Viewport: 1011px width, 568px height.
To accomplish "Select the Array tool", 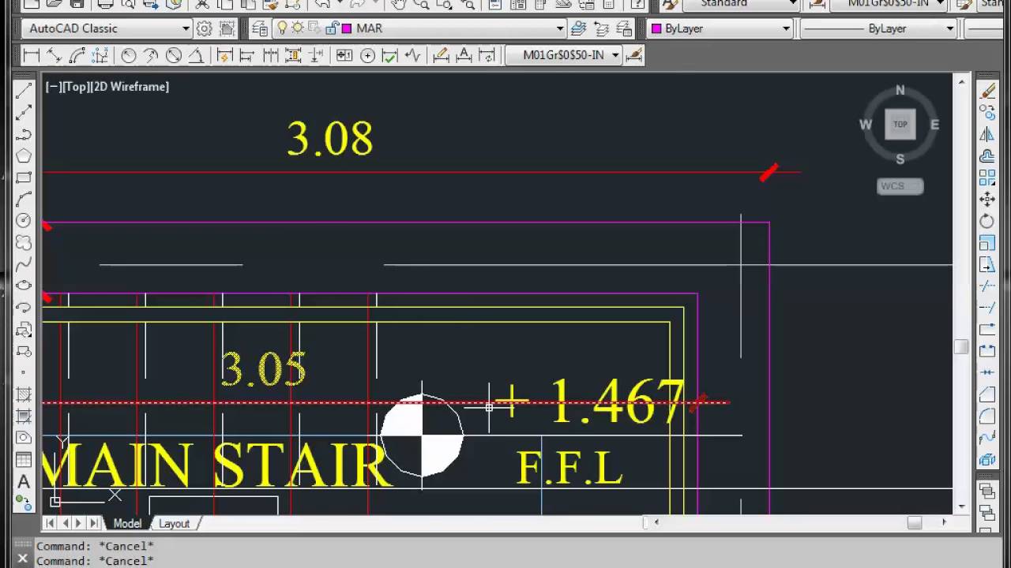I will tap(987, 178).
